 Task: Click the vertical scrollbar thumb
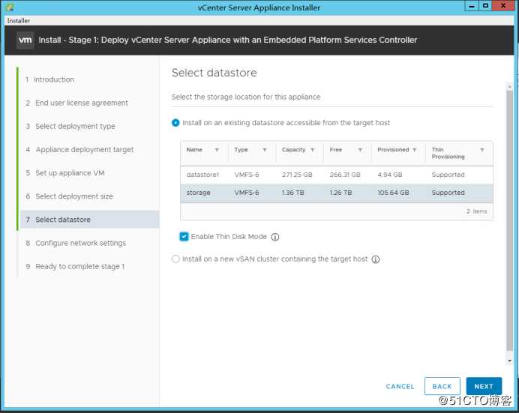pyautogui.click(x=509, y=222)
